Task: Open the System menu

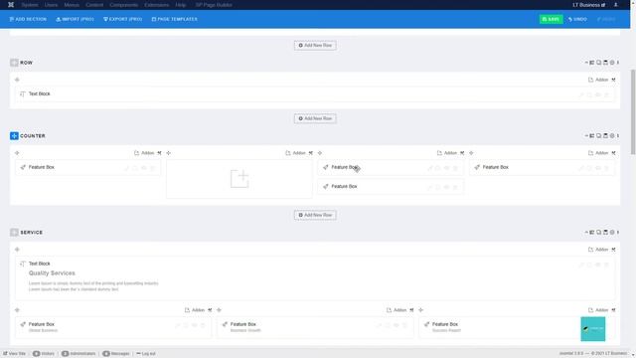Action: click(30, 5)
